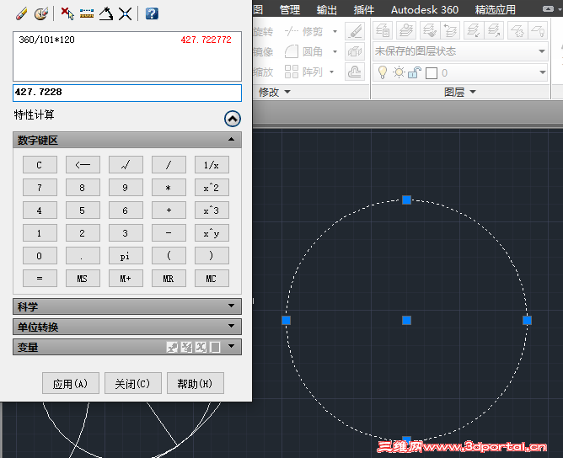Click the 360/101*120 history entry
The width and height of the screenshot is (563, 458).
(x=46, y=40)
